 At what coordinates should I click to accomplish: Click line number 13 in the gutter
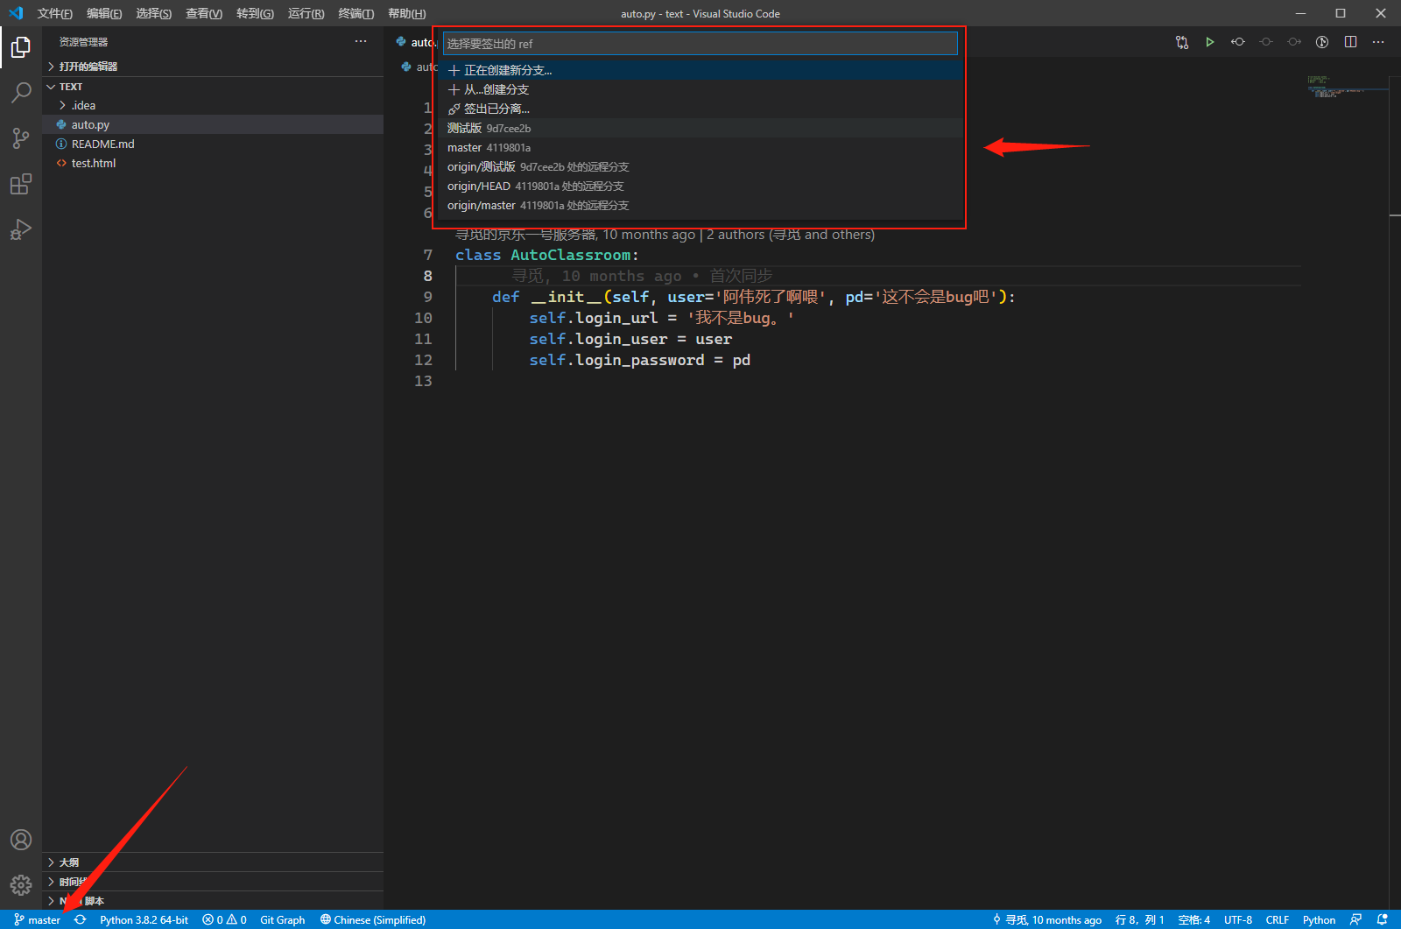coord(423,381)
